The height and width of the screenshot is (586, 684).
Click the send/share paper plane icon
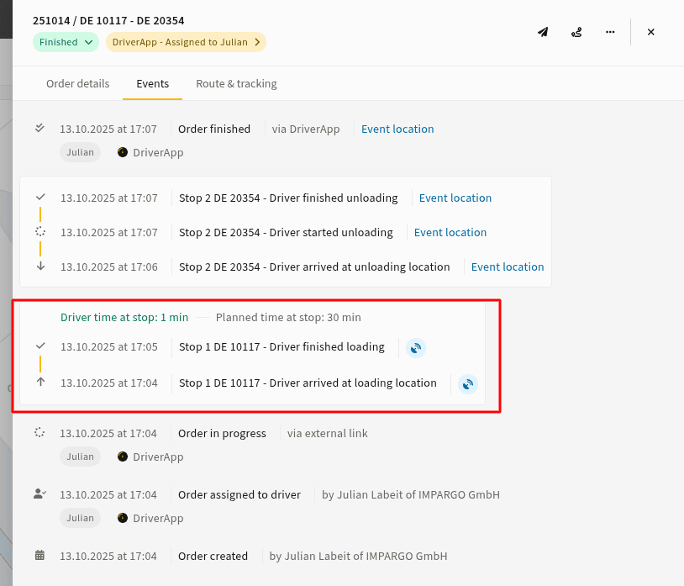(542, 32)
